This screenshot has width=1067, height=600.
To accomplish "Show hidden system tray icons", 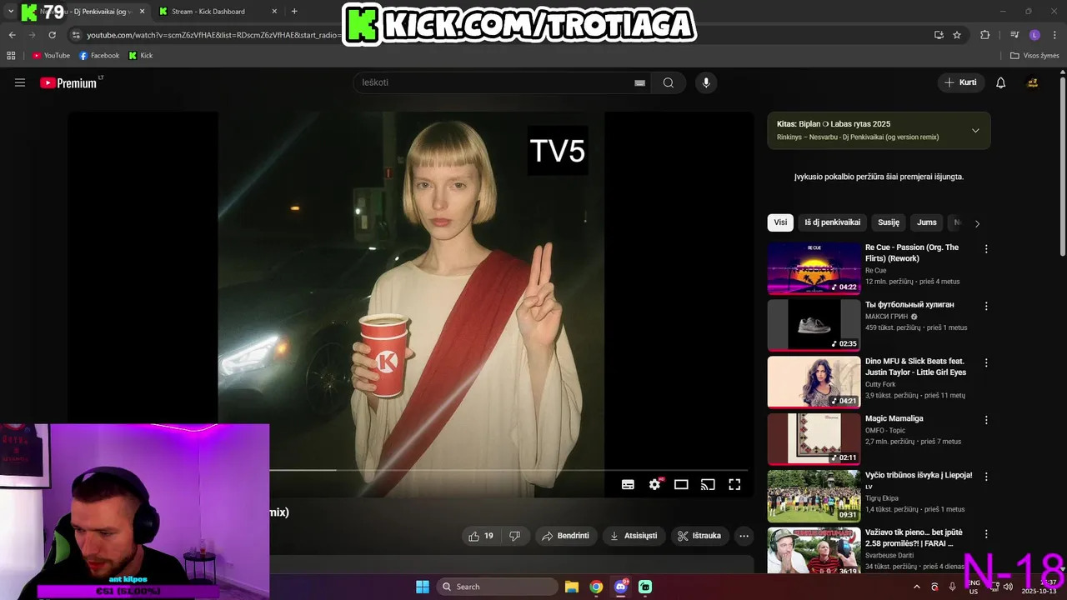I will pyautogui.click(x=916, y=587).
